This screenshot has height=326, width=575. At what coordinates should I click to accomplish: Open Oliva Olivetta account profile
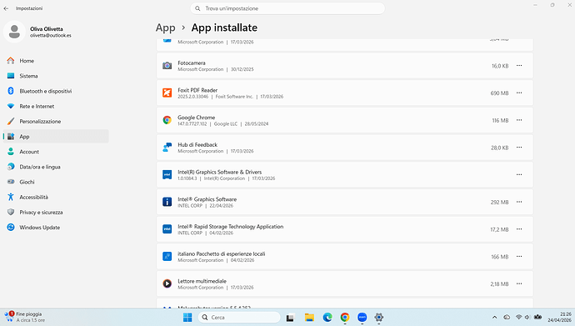37,32
